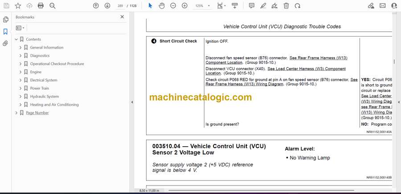The image size is (401, 194).
Task: Toggle the Bookmarks panel icon
Action: coord(5,32)
